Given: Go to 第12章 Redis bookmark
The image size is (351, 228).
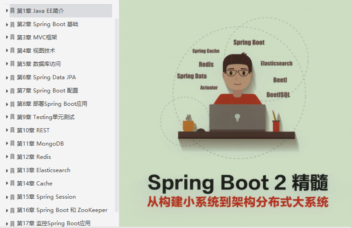Looking at the screenshot, I should tap(34, 157).
